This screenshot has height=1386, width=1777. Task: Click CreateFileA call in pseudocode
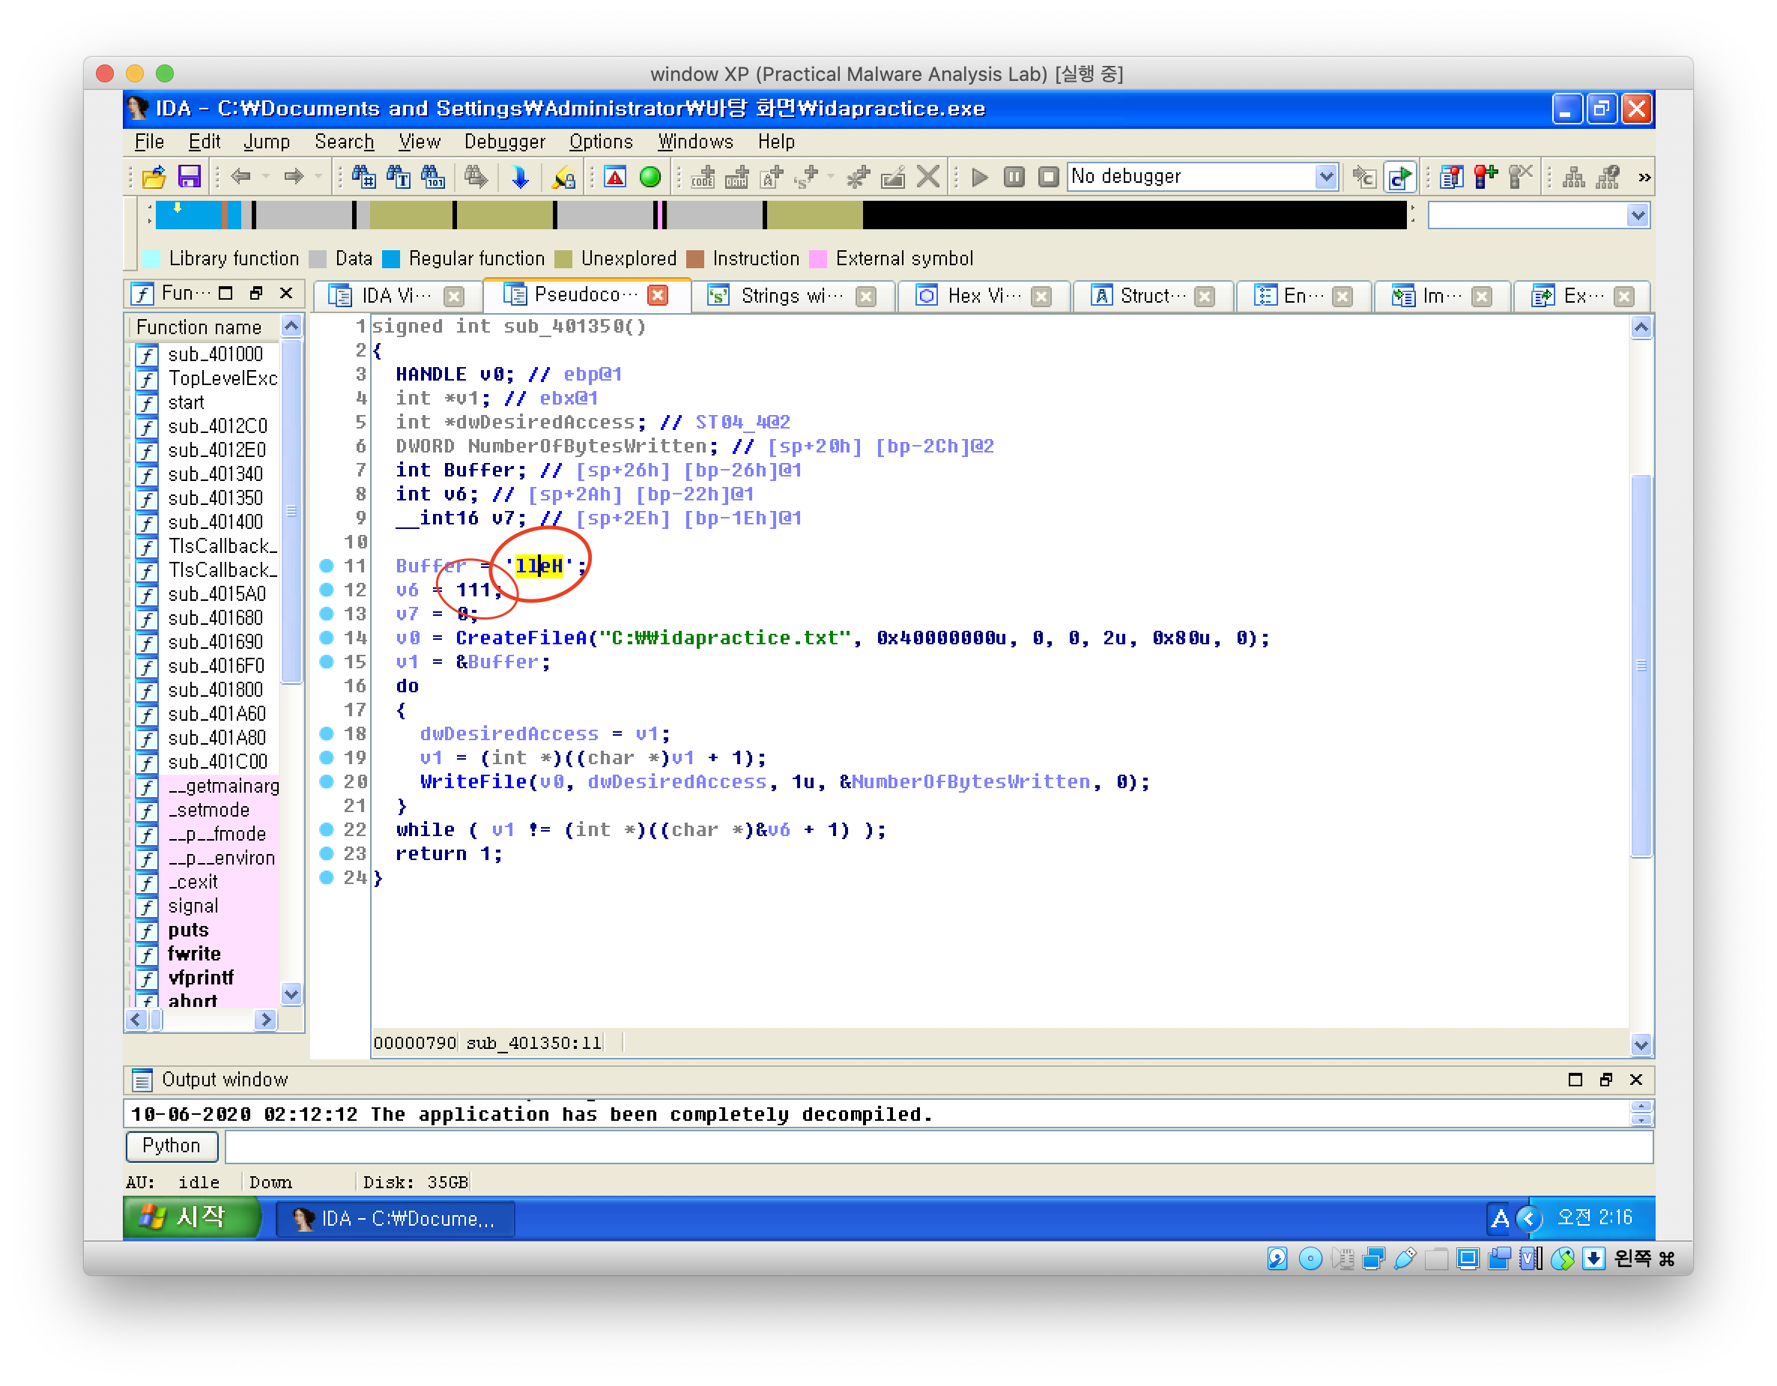[521, 638]
